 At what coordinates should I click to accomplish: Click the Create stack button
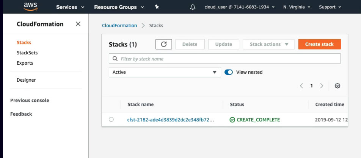[x=319, y=44]
